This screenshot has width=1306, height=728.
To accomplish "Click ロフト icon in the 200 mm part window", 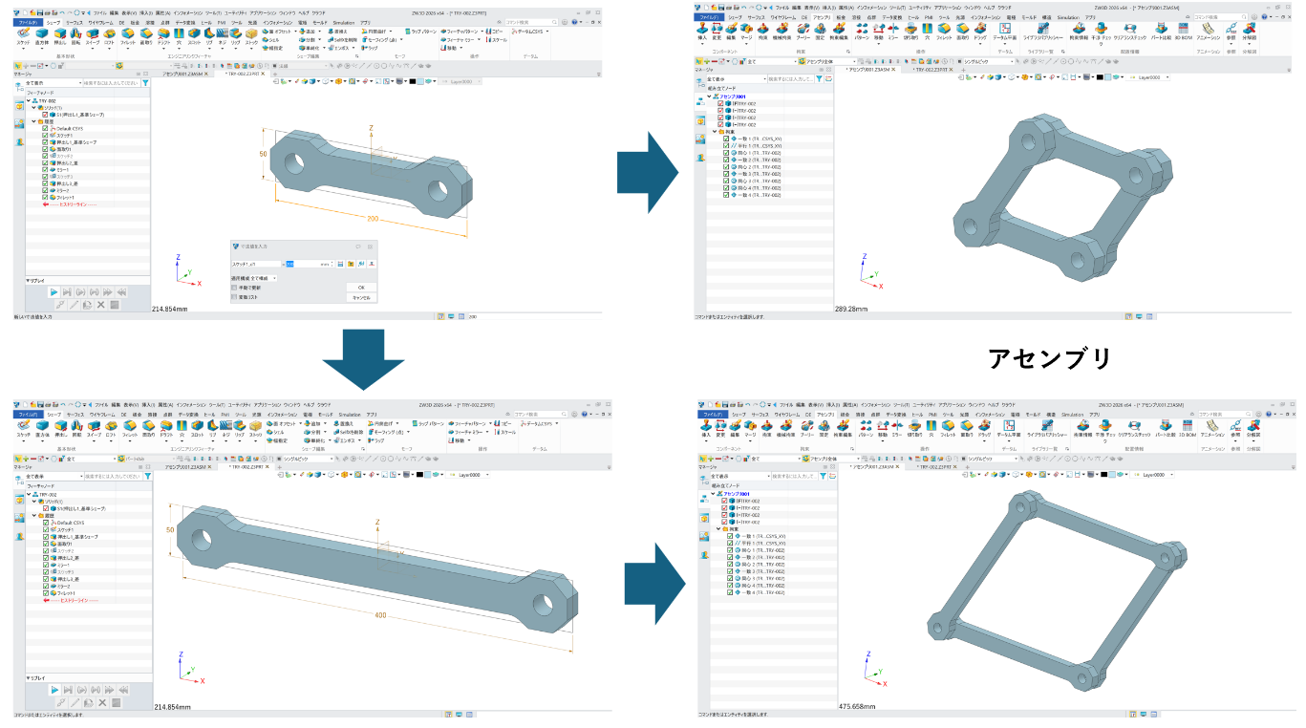I will click(111, 34).
